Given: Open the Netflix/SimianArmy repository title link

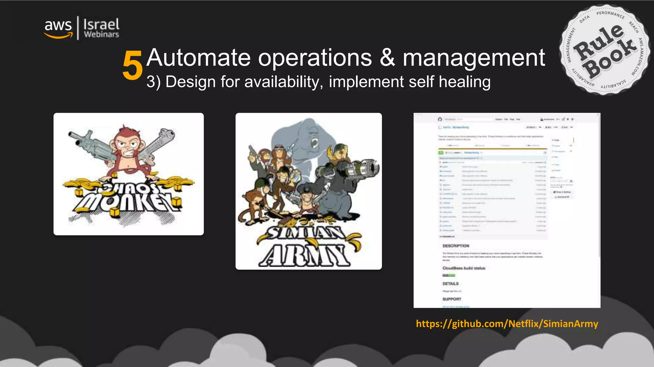Looking at the screenshot, I should (x=456, y=127).
